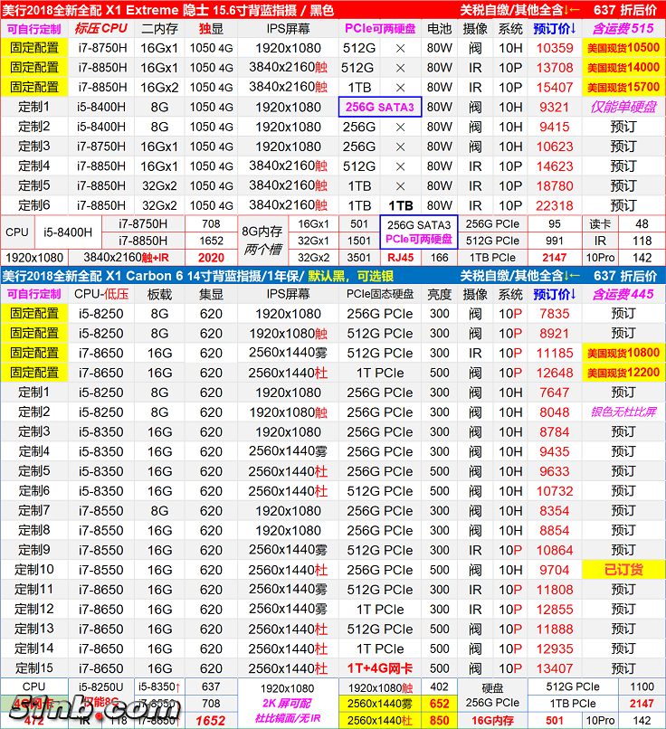The image size is (666, 729).
Task: Click the 含运费 445 header cell
Action: coord(623,294)
